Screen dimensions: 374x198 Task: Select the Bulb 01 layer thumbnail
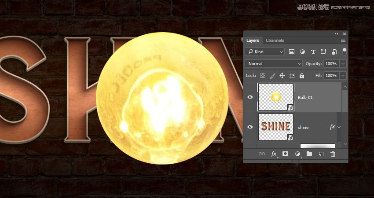276,97
